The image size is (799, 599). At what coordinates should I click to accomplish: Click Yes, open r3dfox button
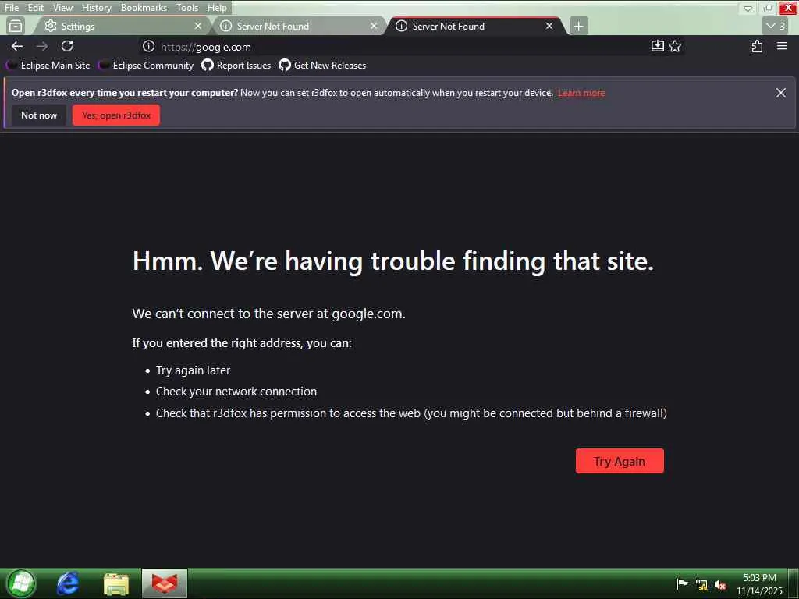[116, 115]
